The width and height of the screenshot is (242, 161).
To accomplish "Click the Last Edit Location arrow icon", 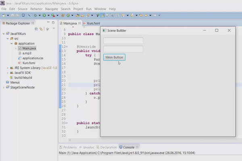I will (141, 15).
